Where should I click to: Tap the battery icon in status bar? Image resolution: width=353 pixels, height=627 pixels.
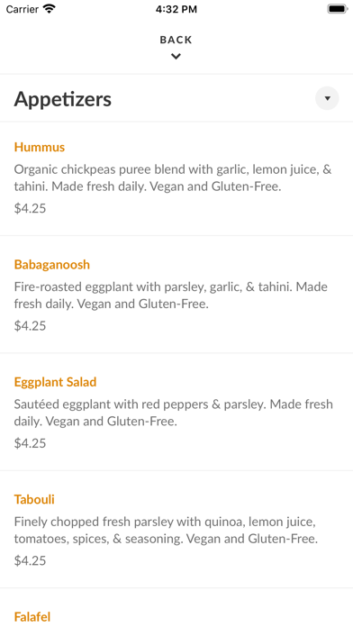point(338,9)
